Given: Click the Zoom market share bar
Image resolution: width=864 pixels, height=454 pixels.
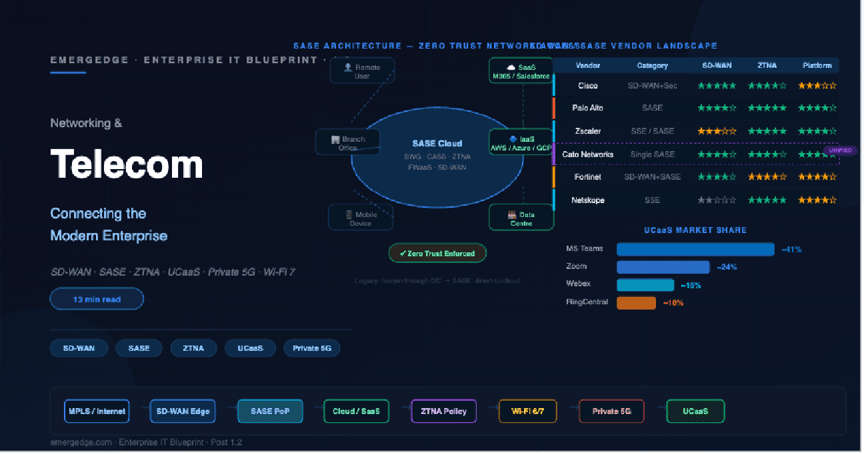Looking at the screenshot, I should [x=663, y=268].
